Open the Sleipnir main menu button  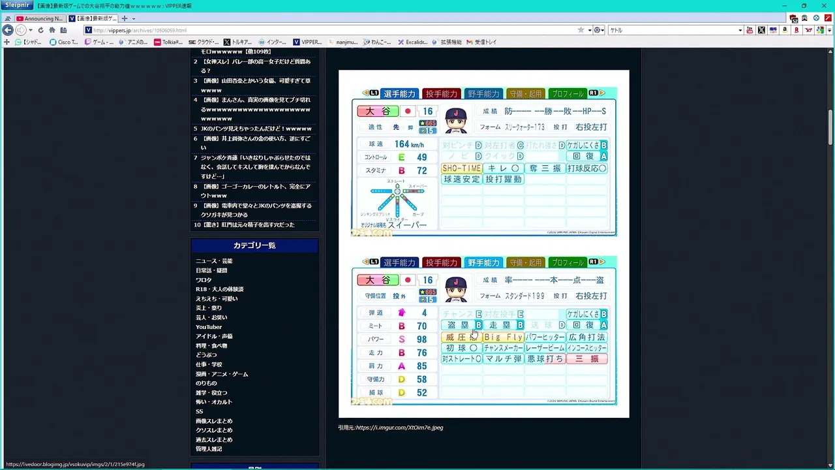click(x=18, y=5)
